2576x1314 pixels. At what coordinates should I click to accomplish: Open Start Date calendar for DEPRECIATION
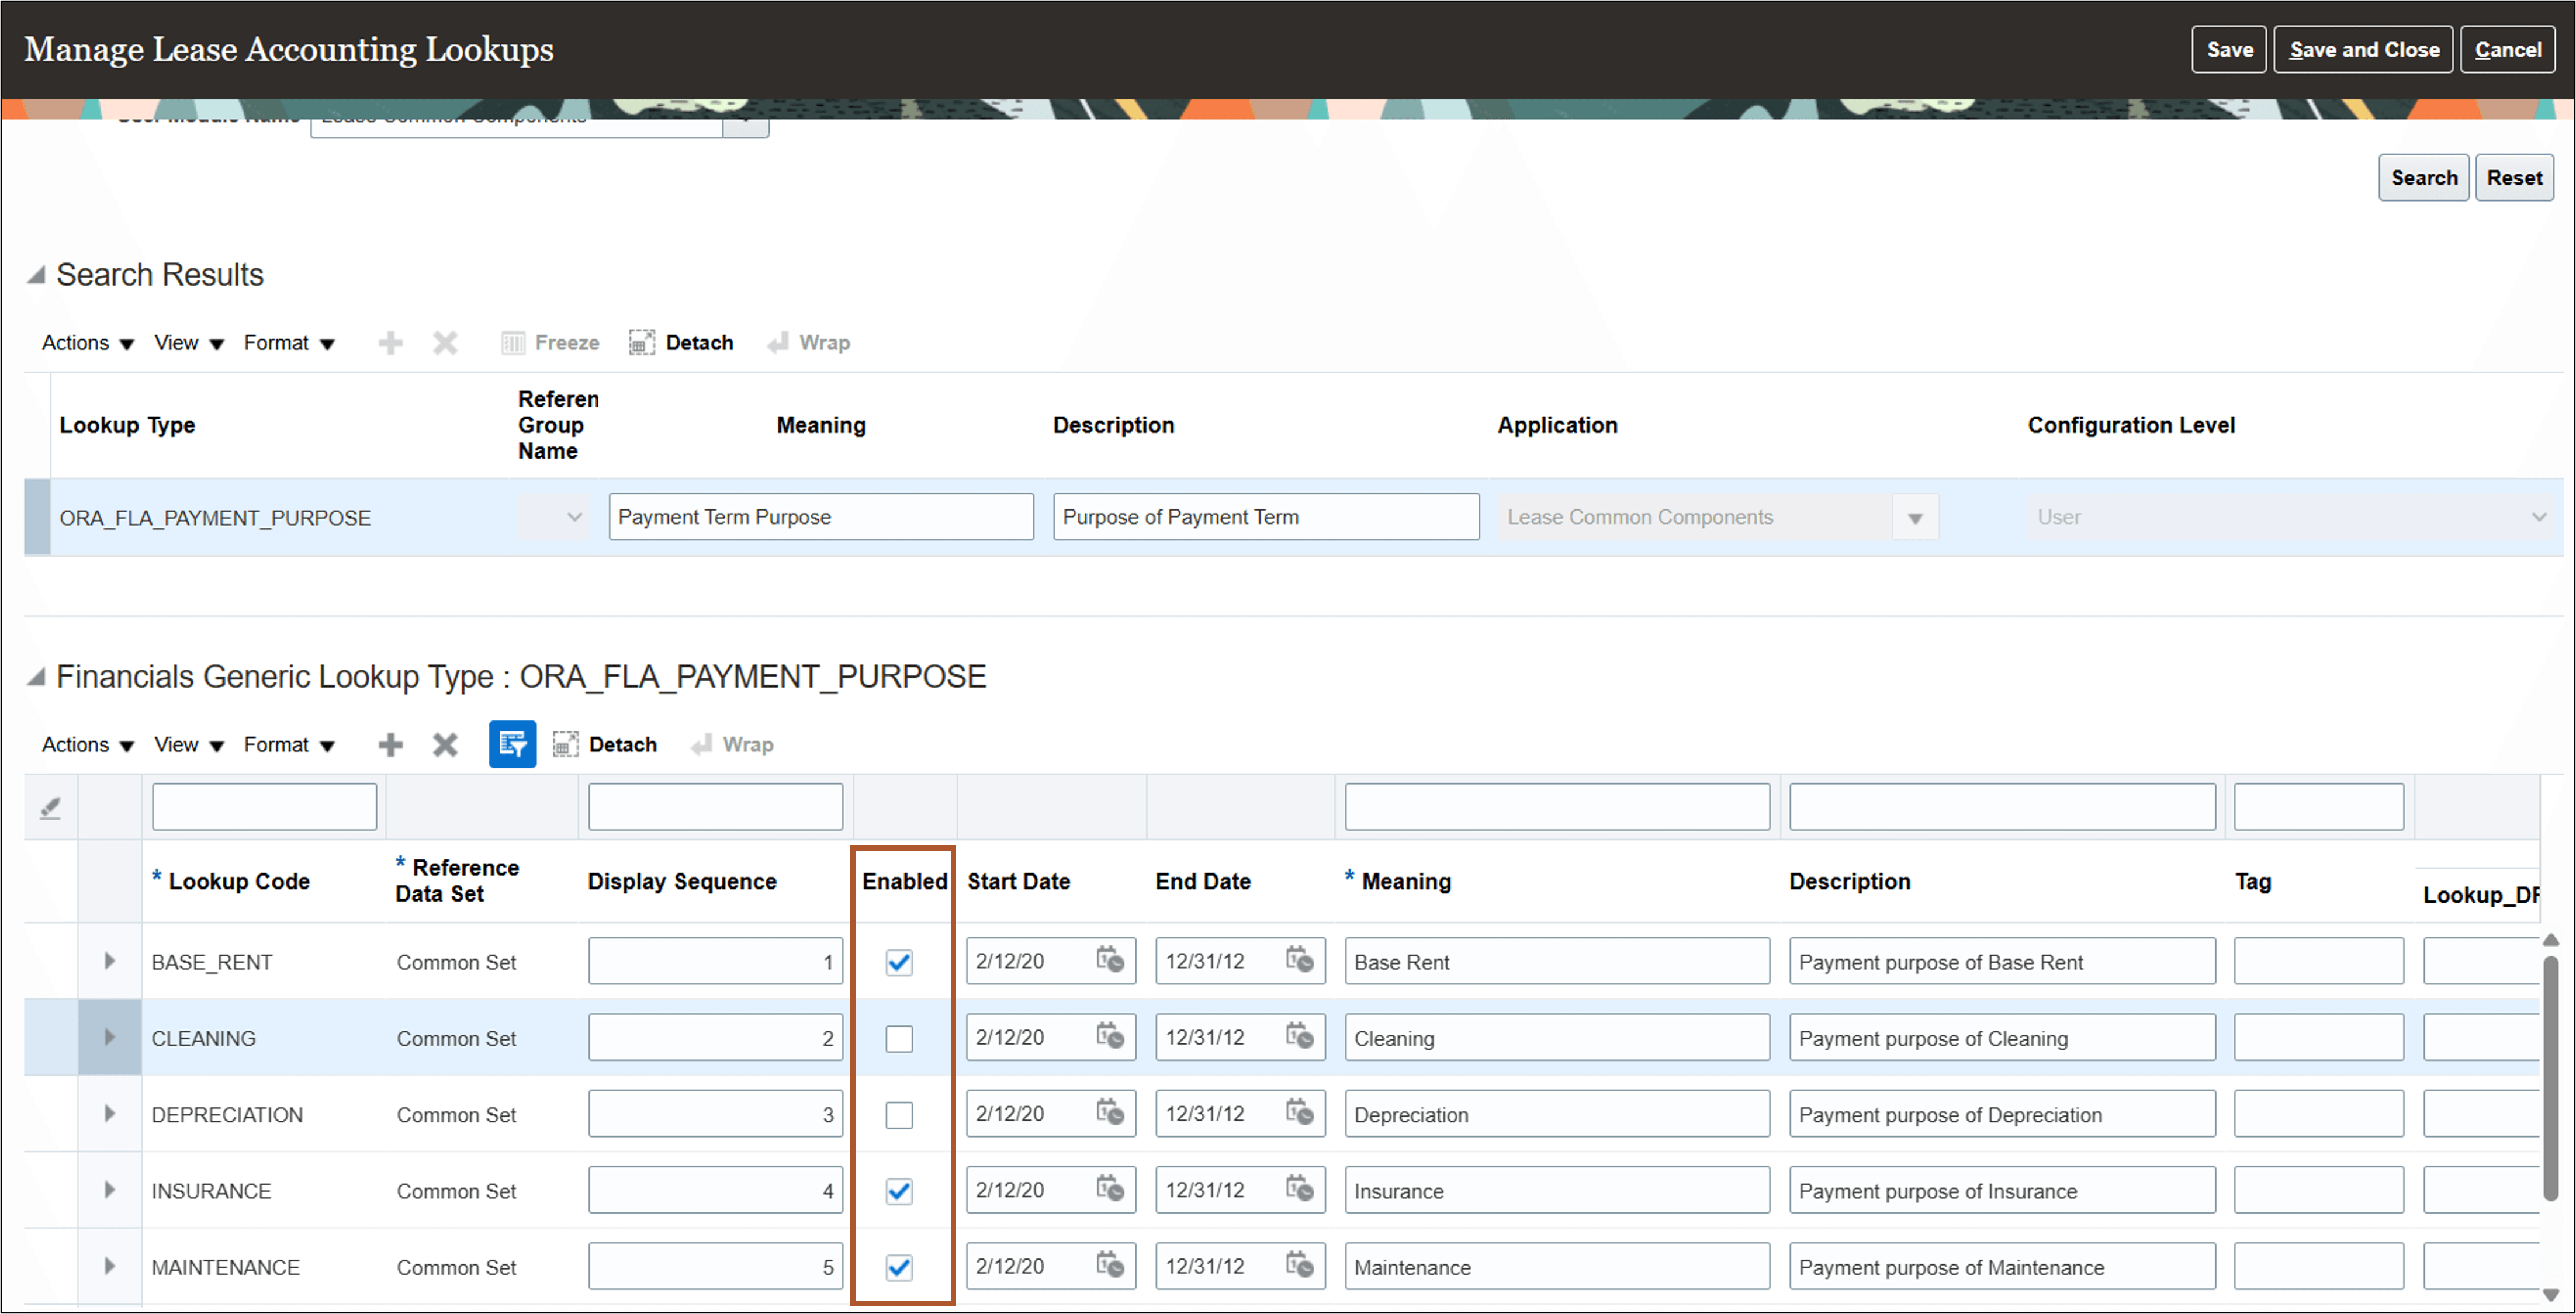(x=1110, y=1113)
